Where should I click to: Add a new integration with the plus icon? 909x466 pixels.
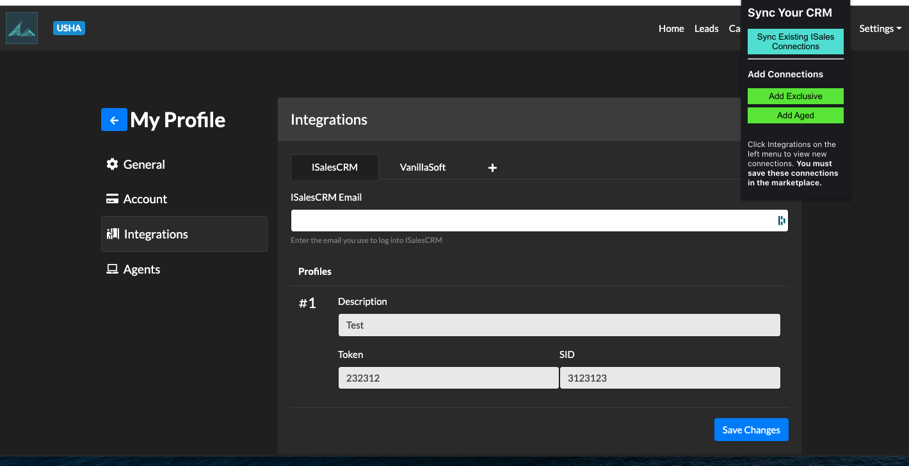coord(492,167)
